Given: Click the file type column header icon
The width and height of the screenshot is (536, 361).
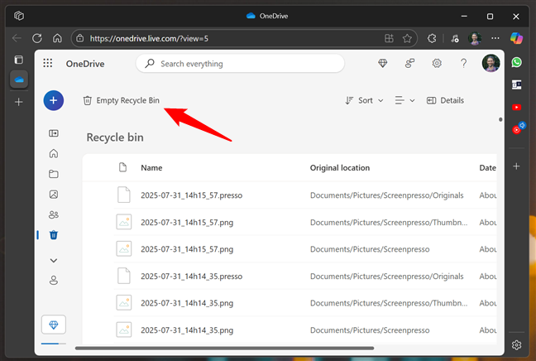Looking at the screenshot, I should click(x=122, y=167).
